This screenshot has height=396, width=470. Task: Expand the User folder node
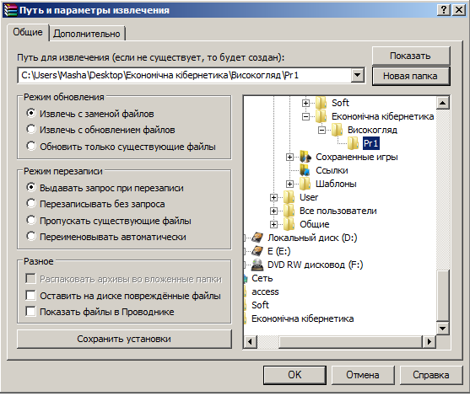273,197
